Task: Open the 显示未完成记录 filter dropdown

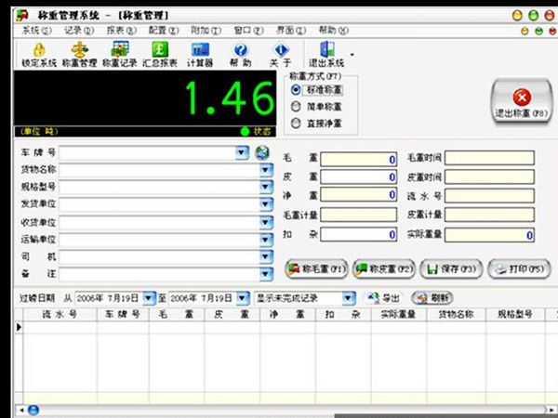Action: [x=349, y=298]
